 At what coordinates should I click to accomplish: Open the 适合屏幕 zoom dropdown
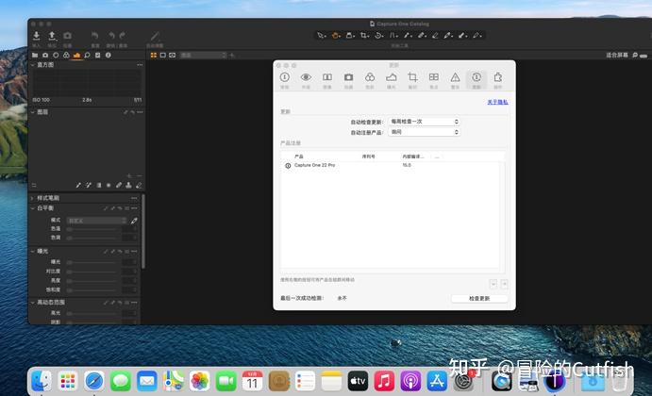tap(617, 55)
